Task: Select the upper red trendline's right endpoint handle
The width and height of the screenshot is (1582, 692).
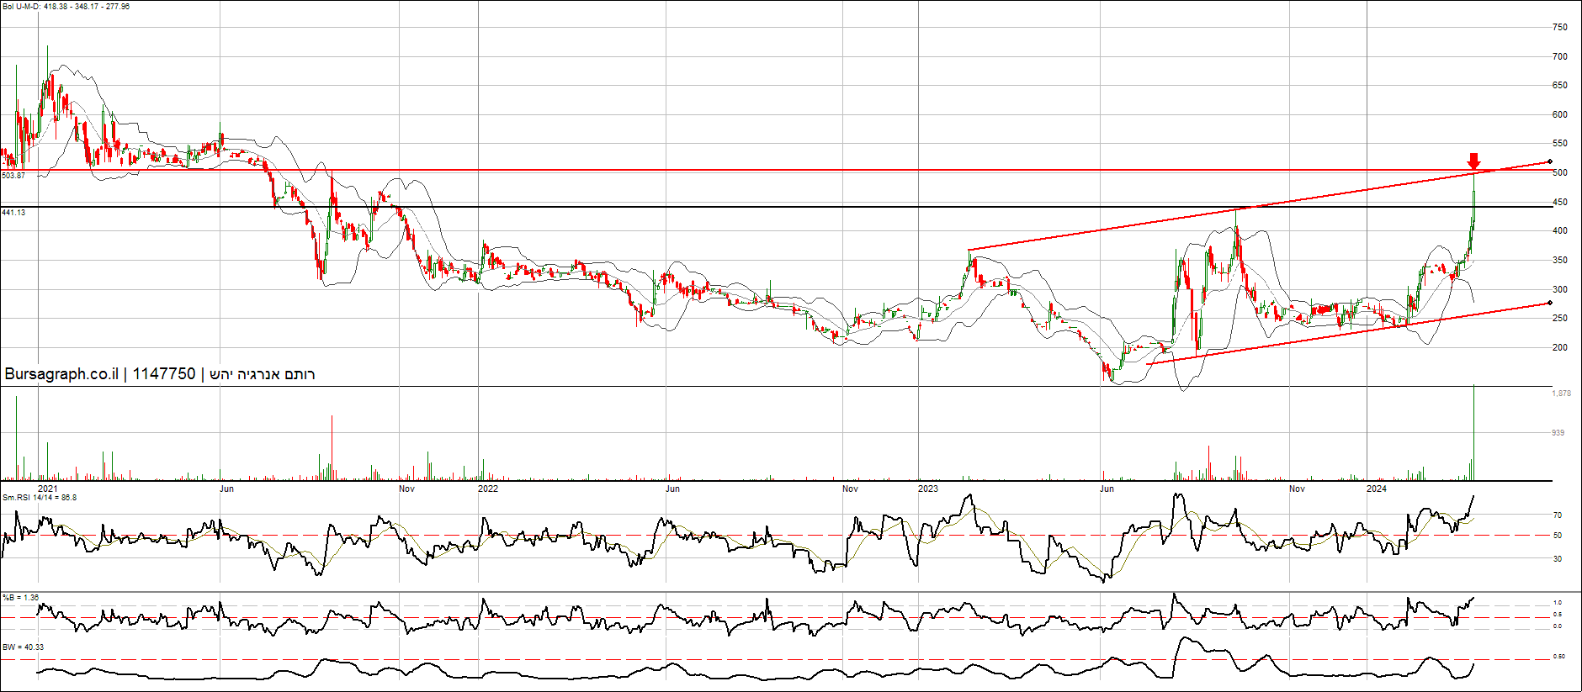Action: point(1550,161)
